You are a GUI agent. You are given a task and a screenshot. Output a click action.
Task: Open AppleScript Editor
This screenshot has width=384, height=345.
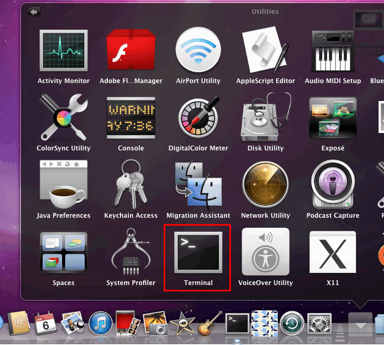[266, 50]
